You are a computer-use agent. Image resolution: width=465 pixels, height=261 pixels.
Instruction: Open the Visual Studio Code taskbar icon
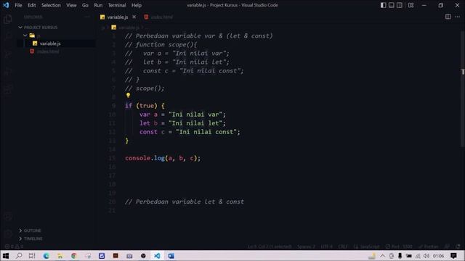point(157,256)
